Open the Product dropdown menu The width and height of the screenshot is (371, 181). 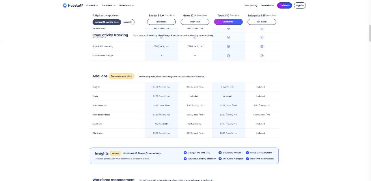click(x=92, y=5)
